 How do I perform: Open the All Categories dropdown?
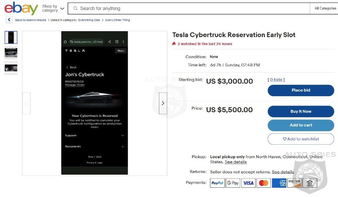[325, 8]
